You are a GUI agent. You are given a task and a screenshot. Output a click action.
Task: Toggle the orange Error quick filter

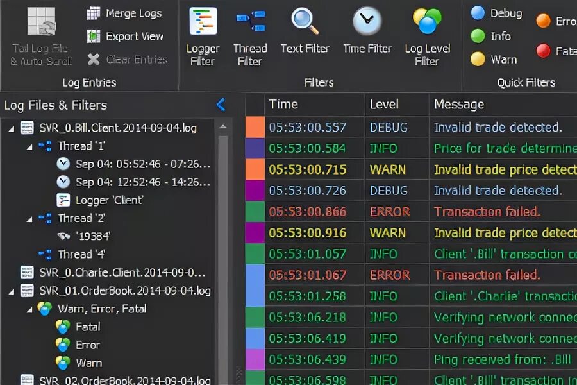(543, 21)
